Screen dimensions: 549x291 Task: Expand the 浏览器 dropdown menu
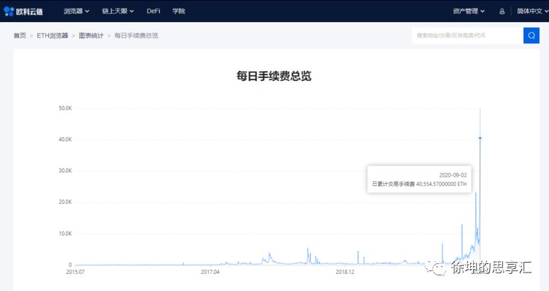click(x=76, y=11)
